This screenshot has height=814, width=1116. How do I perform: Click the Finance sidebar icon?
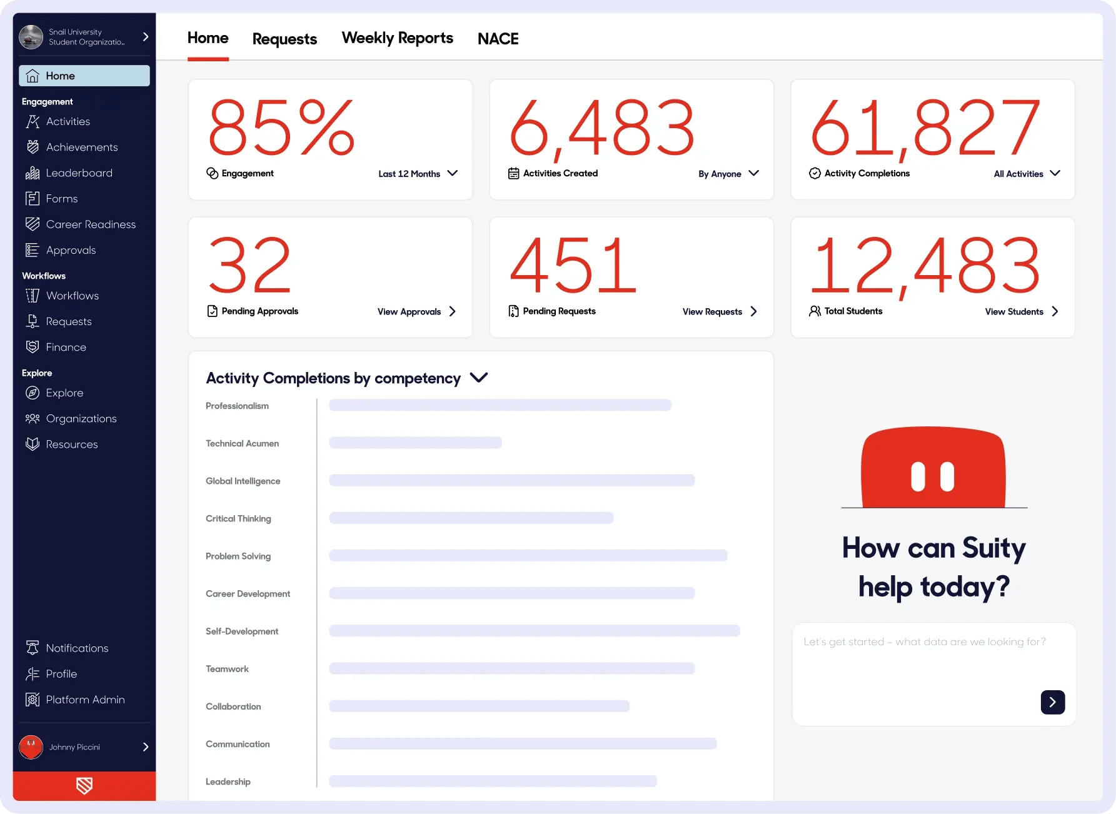click(x=33, y=347)
